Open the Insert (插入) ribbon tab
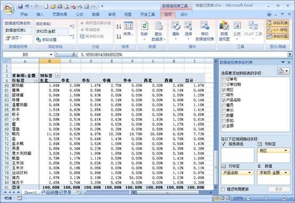The image size is (295, 203). (40, 14)
